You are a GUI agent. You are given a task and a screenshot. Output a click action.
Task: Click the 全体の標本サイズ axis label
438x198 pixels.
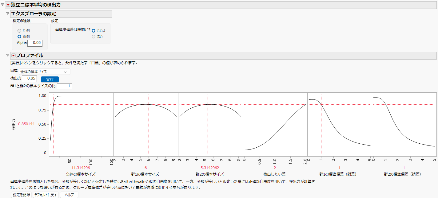point(81,174)
